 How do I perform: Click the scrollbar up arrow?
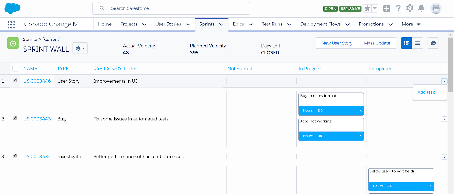pos(451,35)
